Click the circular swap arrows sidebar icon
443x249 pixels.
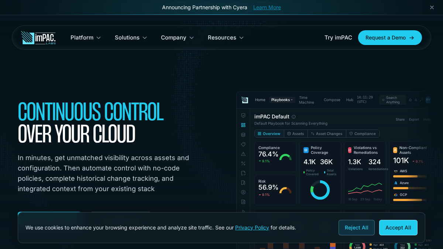point(243,192)
